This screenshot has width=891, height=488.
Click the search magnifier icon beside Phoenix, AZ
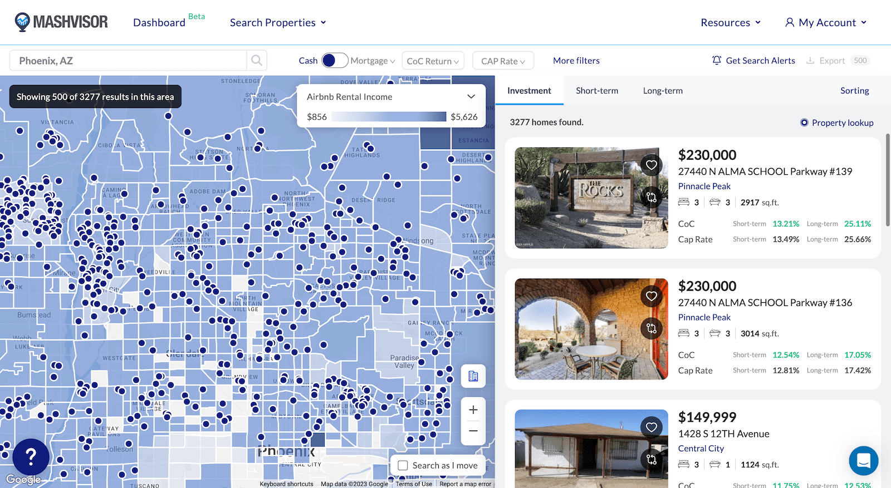point(257,61)
